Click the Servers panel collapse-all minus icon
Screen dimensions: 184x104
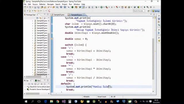click(x=29, y=84)
